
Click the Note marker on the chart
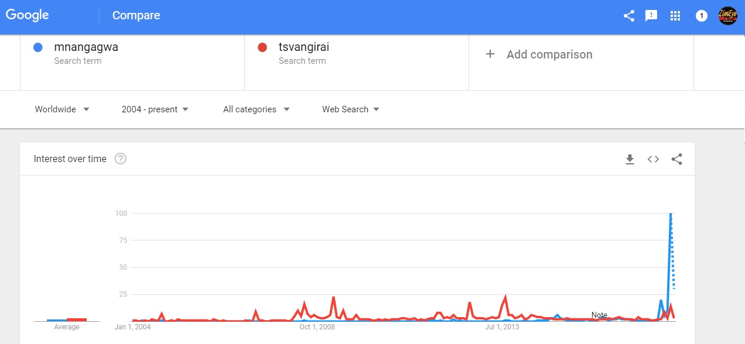point(599,315)
